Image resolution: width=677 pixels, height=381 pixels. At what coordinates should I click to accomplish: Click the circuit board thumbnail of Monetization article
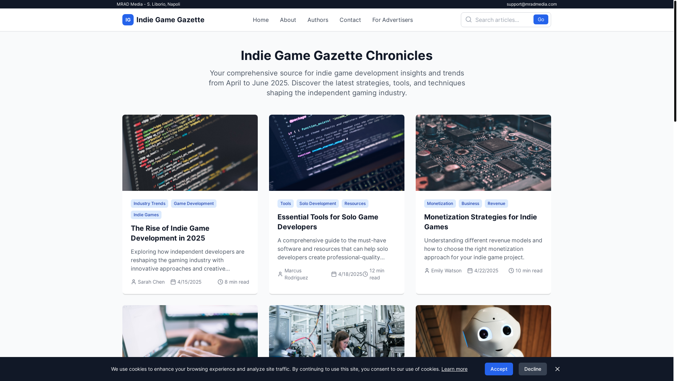[x=483, y=153]
